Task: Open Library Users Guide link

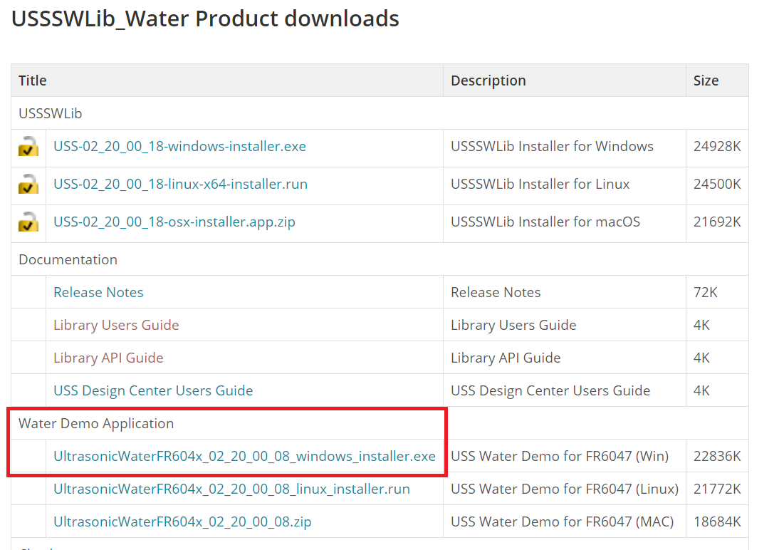Action: pos(116,325)
